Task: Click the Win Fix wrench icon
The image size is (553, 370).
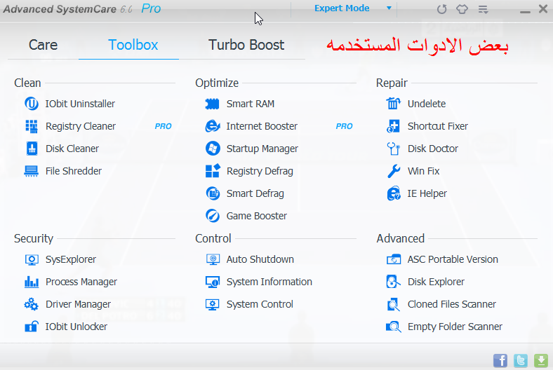Action: 394,171
